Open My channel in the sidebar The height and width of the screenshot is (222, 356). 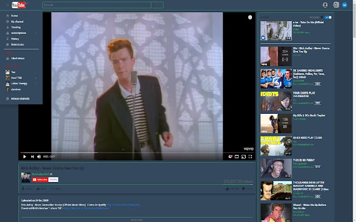point(17,22)
